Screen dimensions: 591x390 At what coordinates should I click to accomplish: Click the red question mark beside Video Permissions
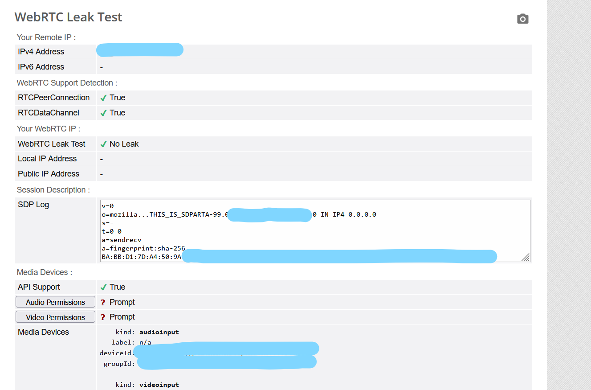tap(103, 317)
